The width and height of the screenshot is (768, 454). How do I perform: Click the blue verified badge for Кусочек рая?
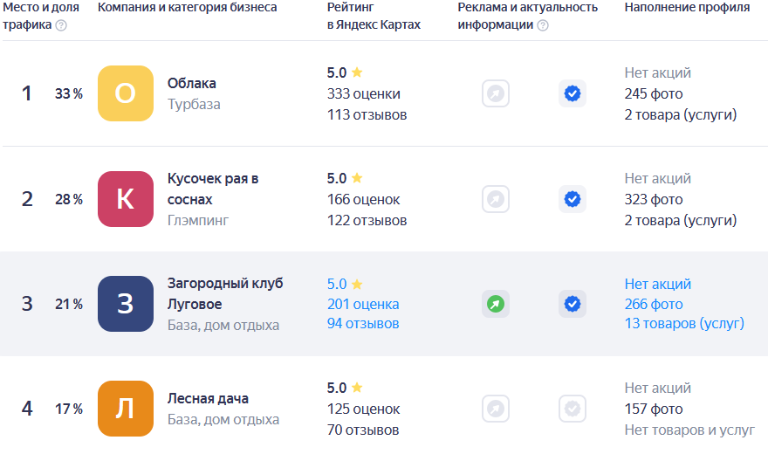[573, 199]
